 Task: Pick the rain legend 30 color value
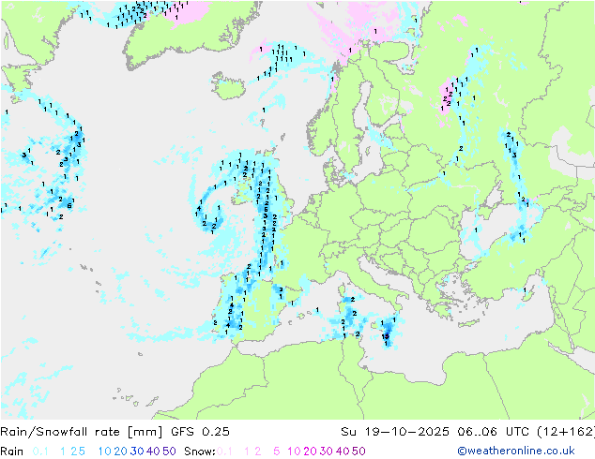137,452
